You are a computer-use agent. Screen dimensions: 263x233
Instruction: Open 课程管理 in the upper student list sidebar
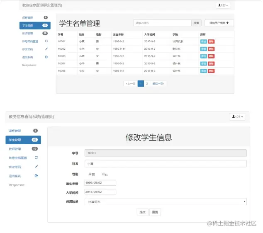[27, 17]
